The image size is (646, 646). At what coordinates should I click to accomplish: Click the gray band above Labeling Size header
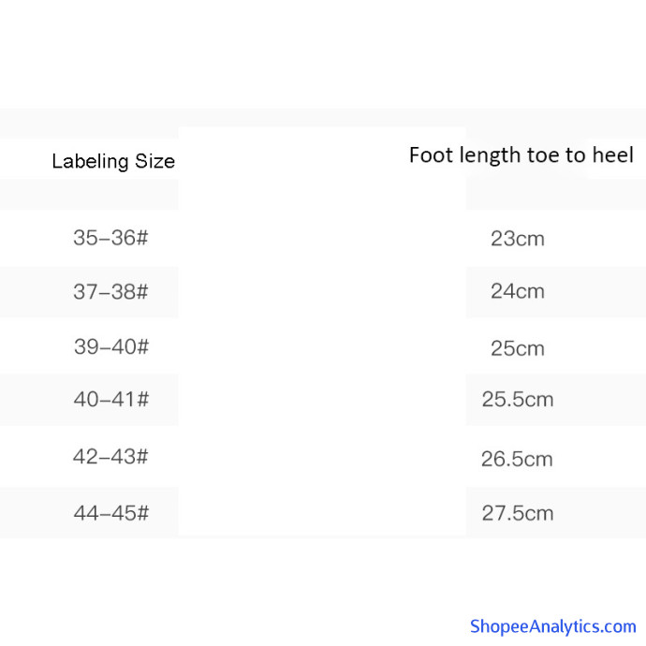click(89, 123)
